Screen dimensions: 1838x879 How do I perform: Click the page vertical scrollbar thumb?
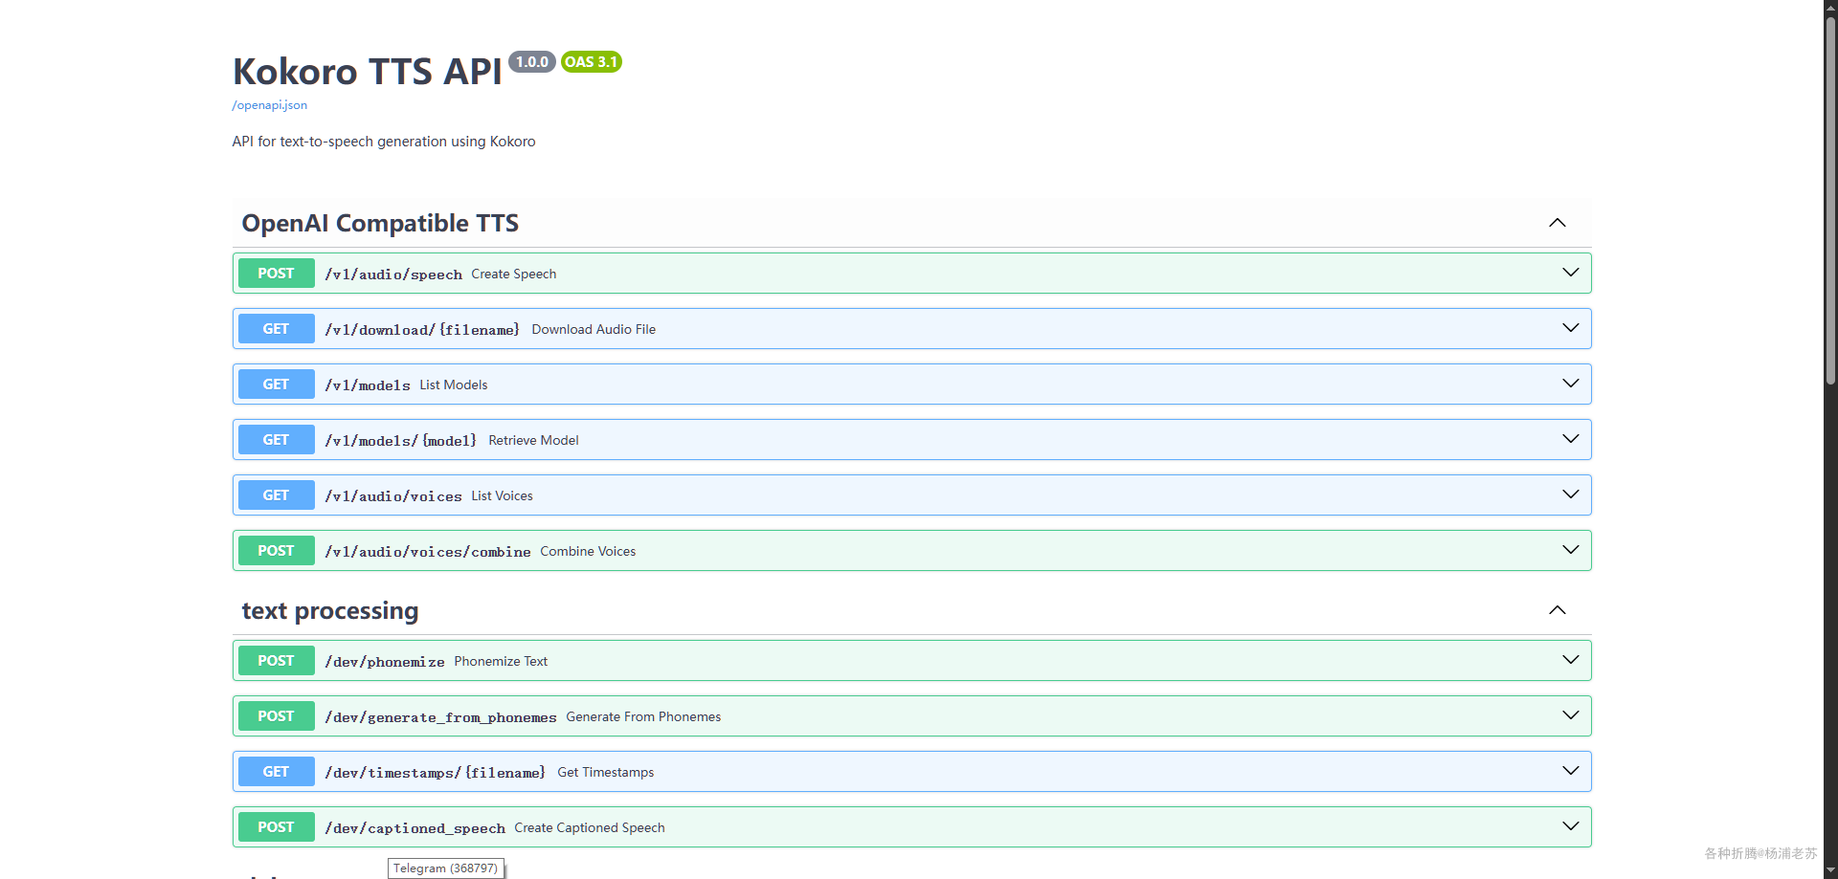click(x=1830, y=201)
